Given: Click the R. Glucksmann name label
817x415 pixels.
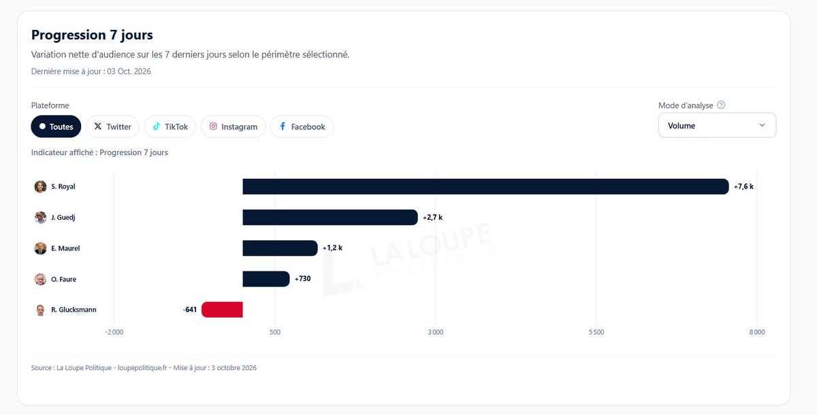Looking at the screenshot, I should tap(74, 310).
